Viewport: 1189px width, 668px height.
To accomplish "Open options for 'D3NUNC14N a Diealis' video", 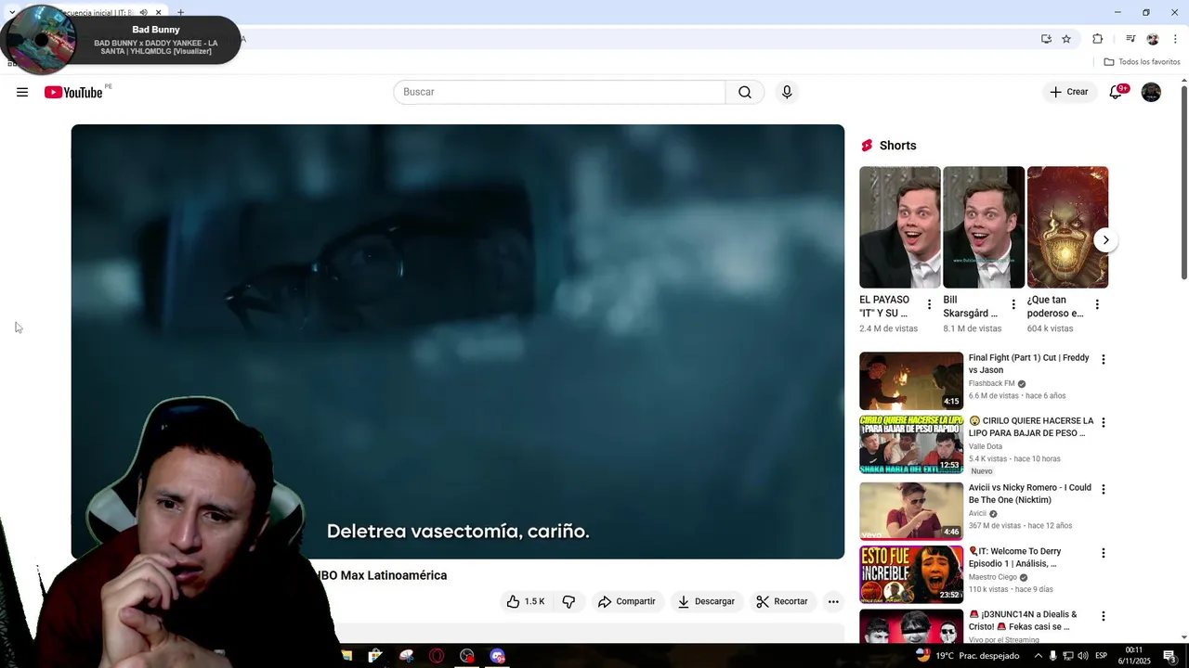I will coord(1104,616).
